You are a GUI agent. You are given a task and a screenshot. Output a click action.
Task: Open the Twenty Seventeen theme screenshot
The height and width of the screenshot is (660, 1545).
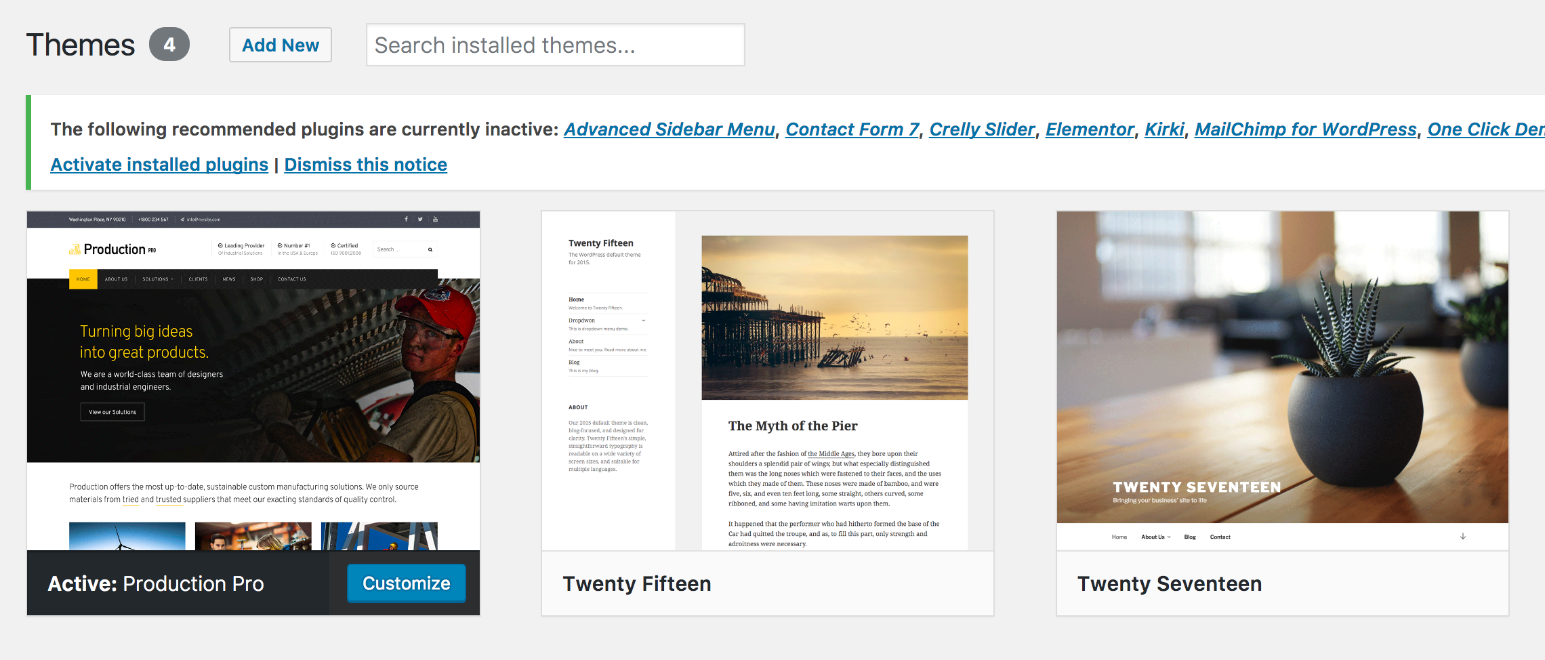1283,381
